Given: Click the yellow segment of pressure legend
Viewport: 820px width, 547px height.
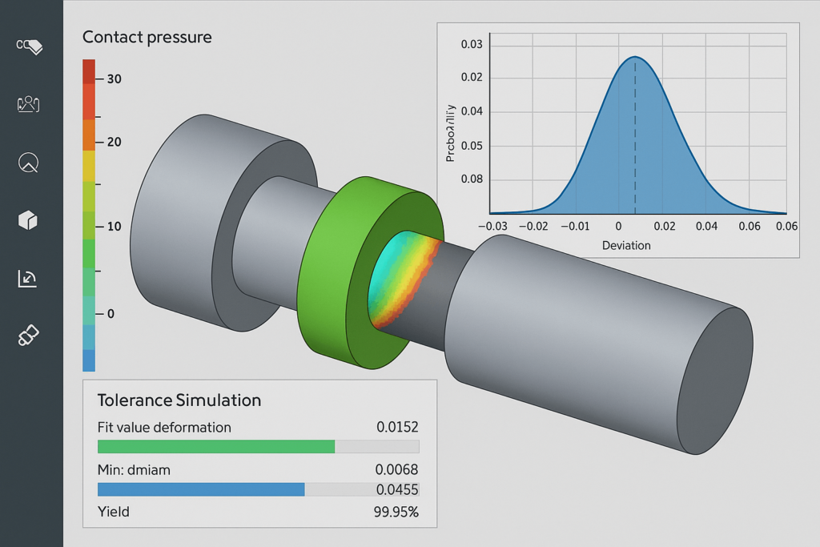Looking at the screenshot, I should coord(89,166).
